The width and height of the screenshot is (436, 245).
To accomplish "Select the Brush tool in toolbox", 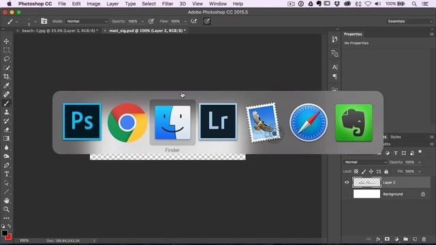I will pyautogui.click(x=6, y=103).
